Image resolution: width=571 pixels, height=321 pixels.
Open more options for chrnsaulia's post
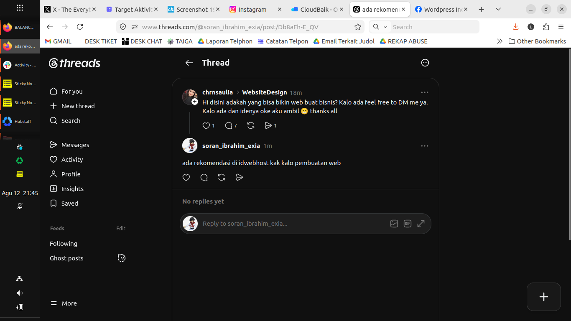coord(425,92)
